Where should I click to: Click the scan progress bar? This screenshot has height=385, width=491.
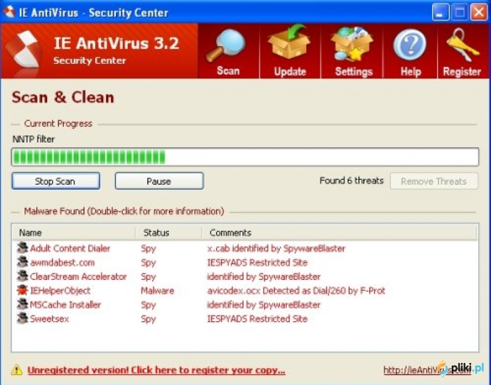tap(245, 157)
